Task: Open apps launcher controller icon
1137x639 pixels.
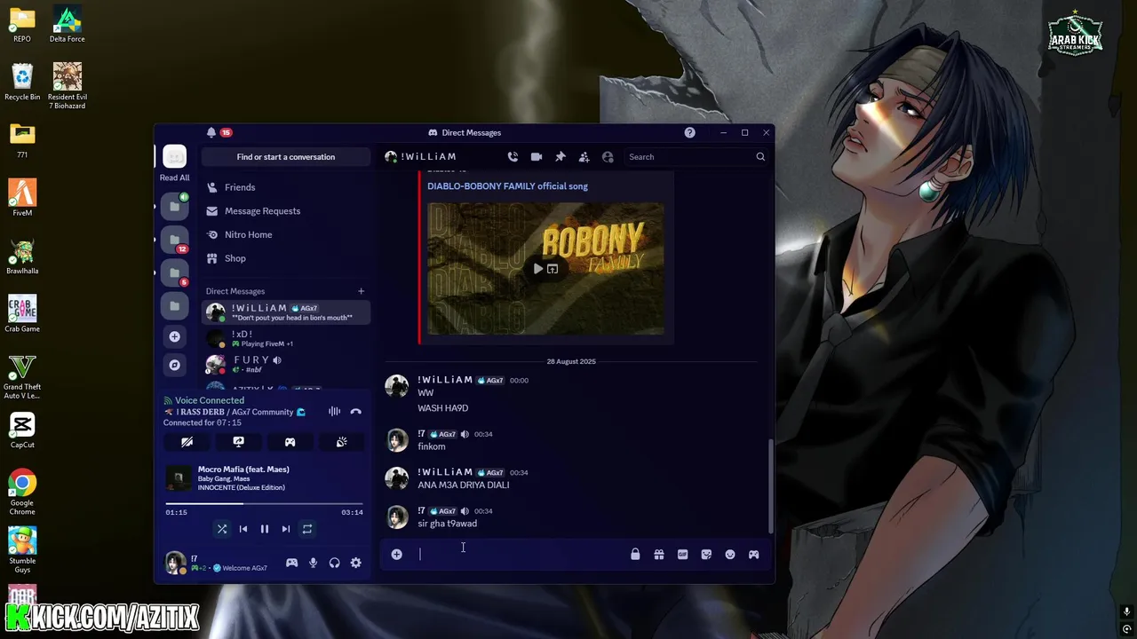Action: pos(753,555)
